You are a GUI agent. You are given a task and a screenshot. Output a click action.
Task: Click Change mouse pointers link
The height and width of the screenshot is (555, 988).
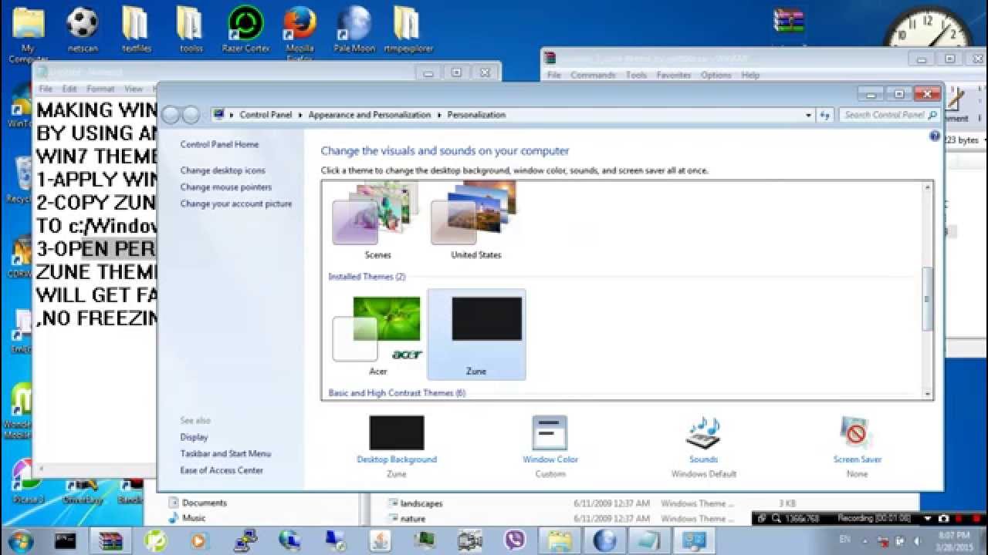[226, 187]
